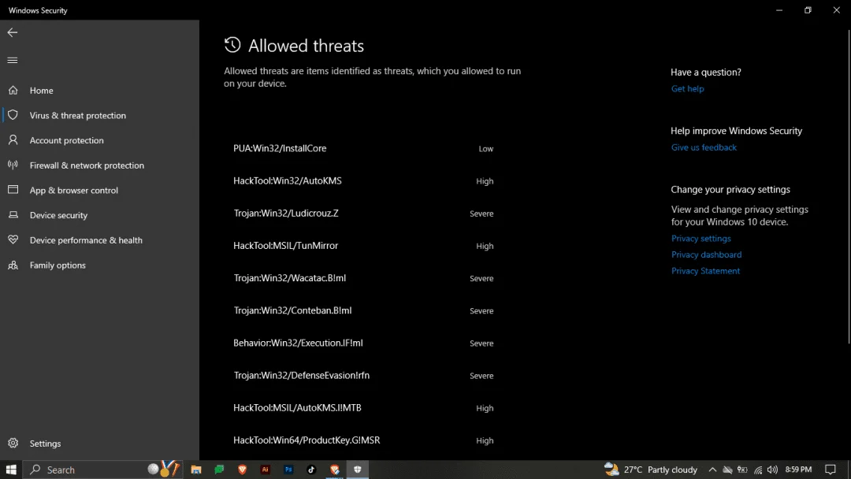The width and height of the screenshot is (851, 479).
Task: Click the Account protection person icon
Action: (13, 140)
